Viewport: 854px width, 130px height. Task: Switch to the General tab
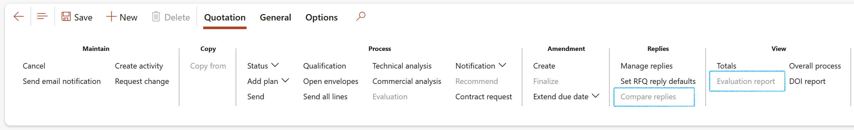tap(275, 18)
